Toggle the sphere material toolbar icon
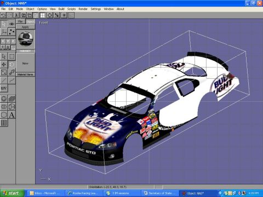Screen dimensions: 263x197 (x=36, y=15)
